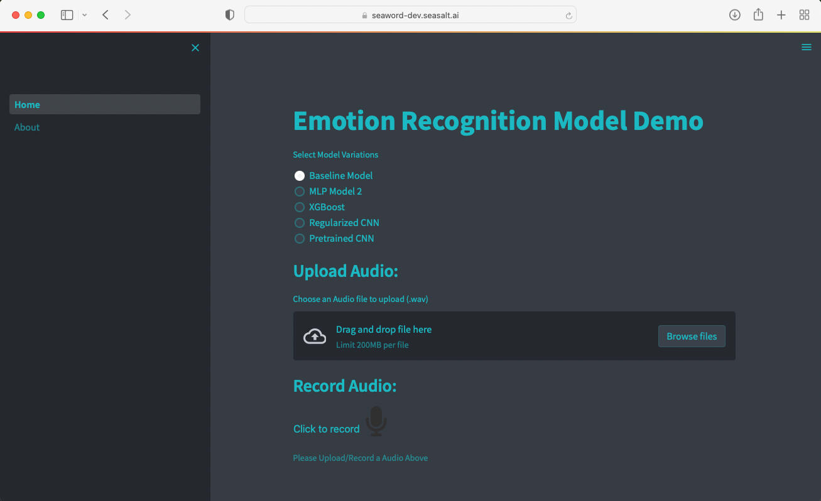Navigate to About in the sidebar
The width and height of the screenshot is (821, 501).
pos(105,127)
